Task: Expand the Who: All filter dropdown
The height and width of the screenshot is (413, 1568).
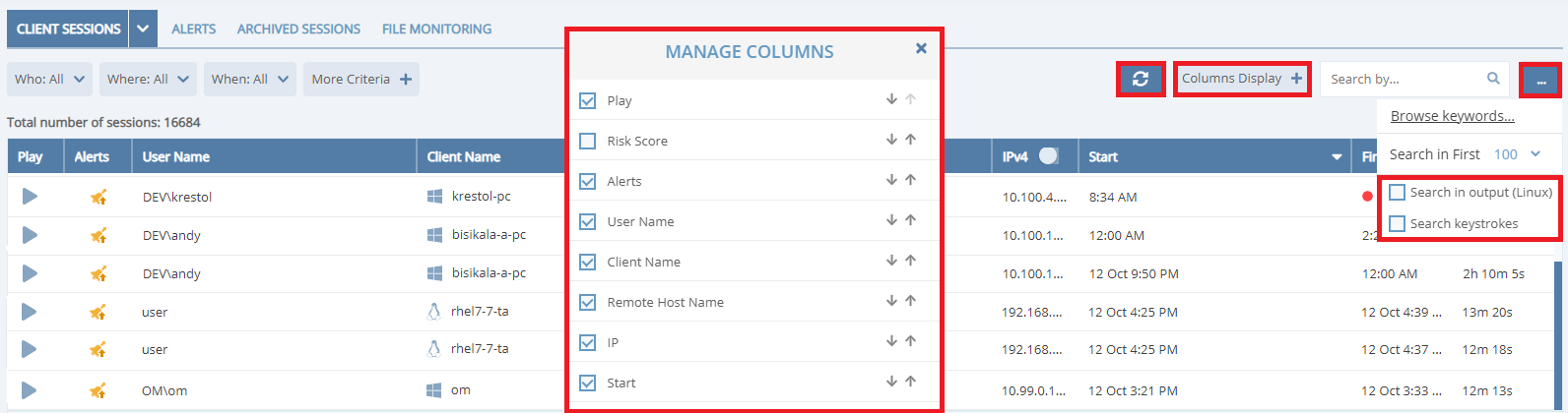Action: tap(50, 79)
